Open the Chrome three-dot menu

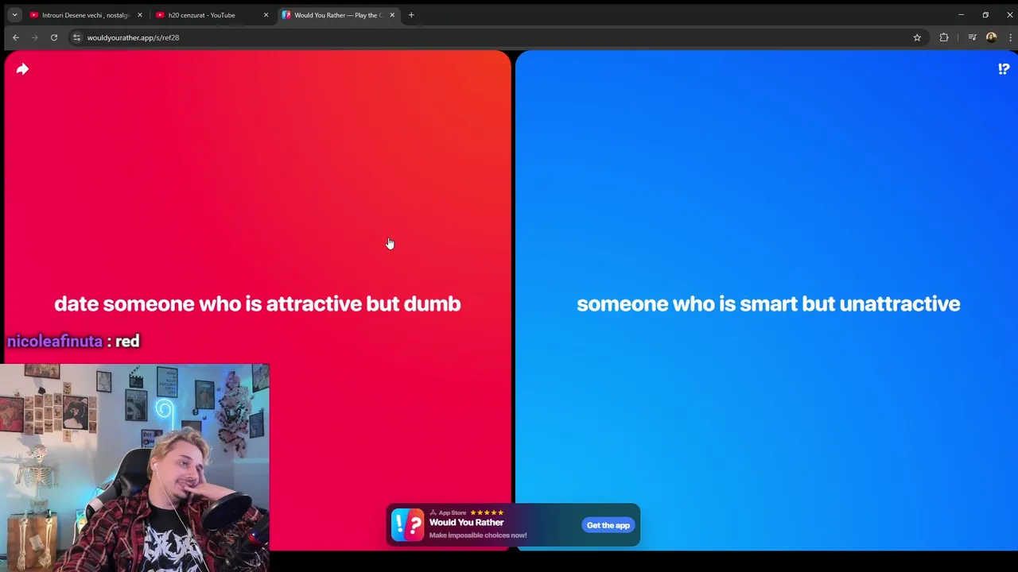pyautogui.click(x=1010, y=37)
